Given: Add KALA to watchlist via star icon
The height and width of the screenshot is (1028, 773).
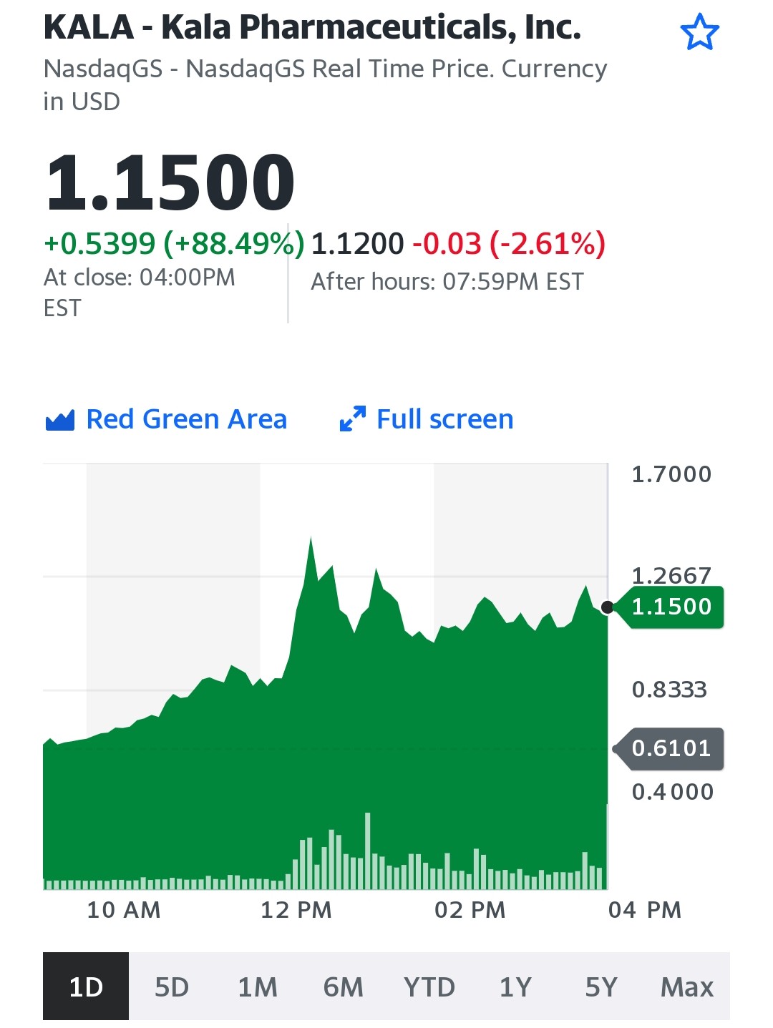Looking at the screenshot, I should [x=699, y=33].
